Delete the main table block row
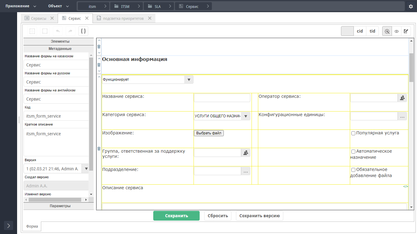Screen dimensions: 417x234 pos(99,149)
